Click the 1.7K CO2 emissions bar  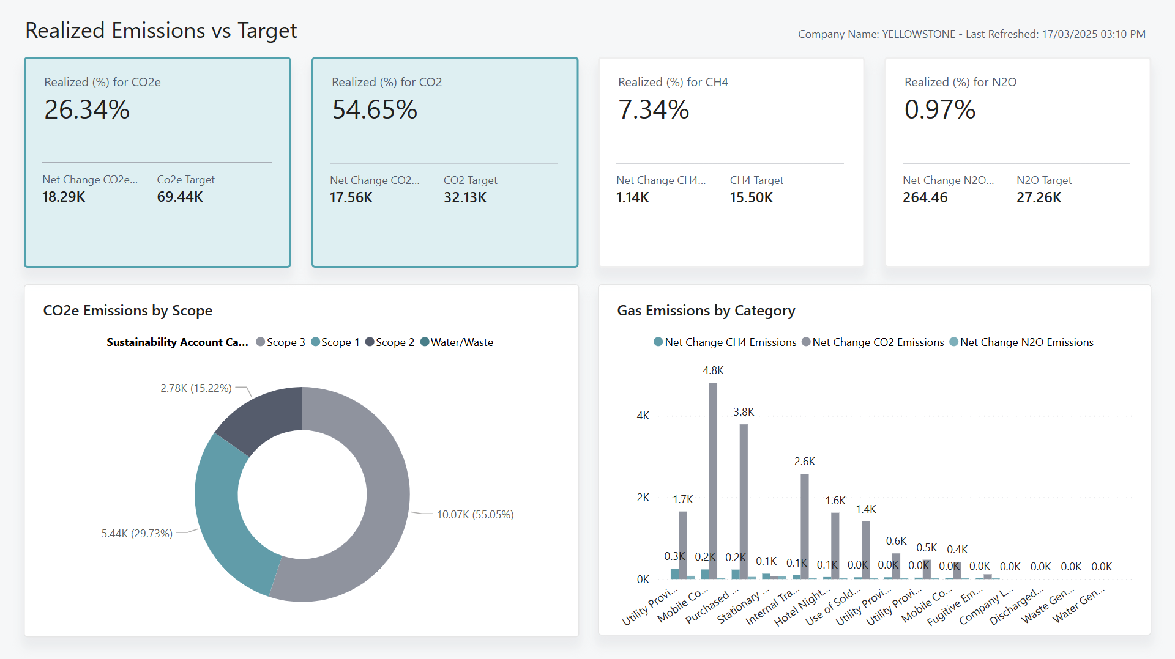tap(682, 544)
